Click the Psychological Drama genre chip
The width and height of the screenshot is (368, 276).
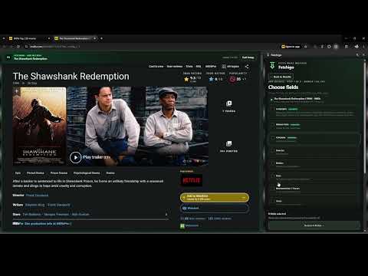[x=87, y=173]
